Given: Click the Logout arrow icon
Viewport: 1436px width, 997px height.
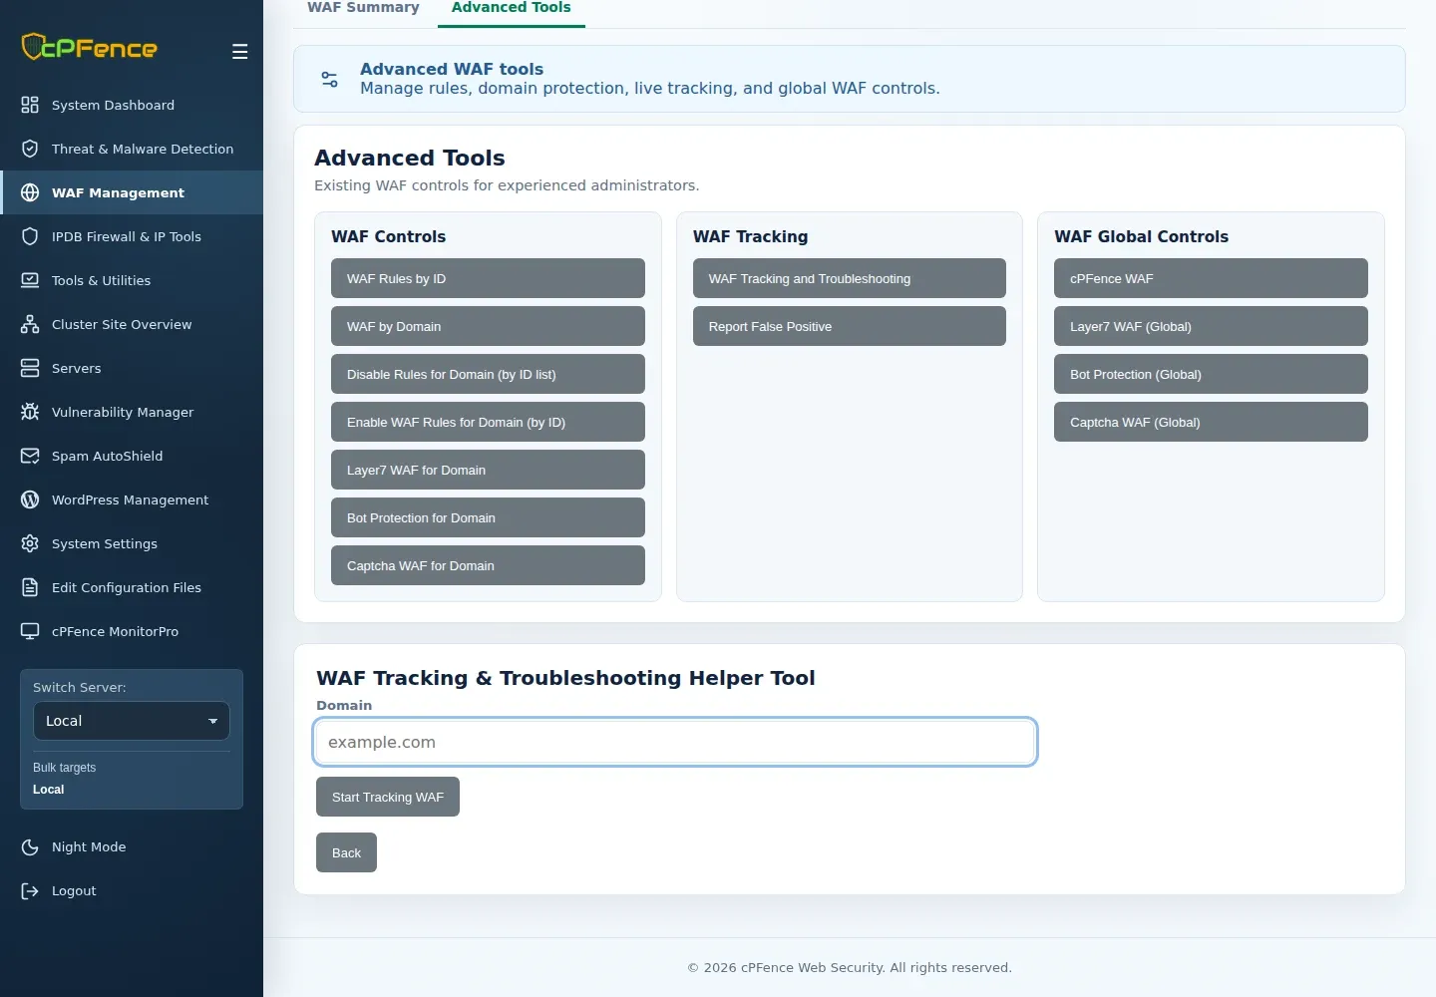Looking at the screenshot, I should pyautogui.click(x=30, y=890).
